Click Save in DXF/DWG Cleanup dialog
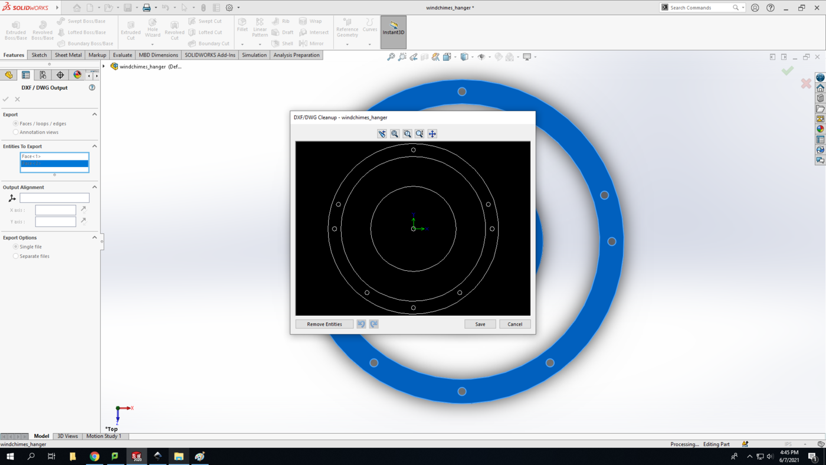Screen dimensions: 826x465 [480, 324]
